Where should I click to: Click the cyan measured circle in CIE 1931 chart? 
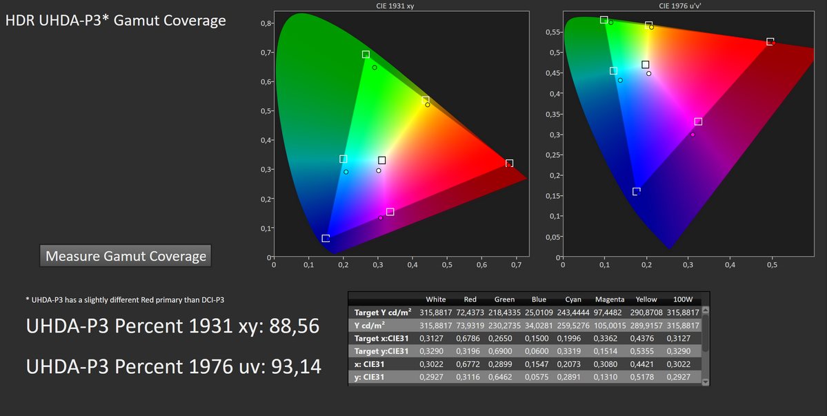[346, 172]
